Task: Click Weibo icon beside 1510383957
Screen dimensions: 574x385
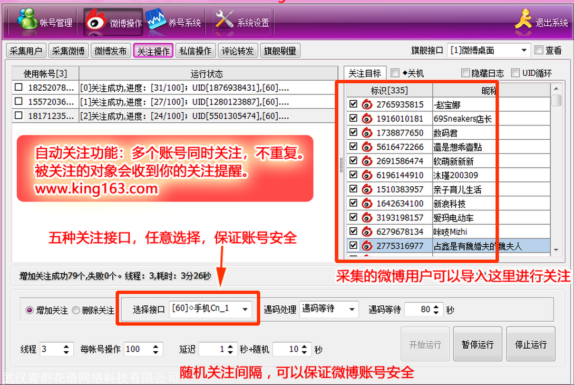Action: click(x=367, y=189)
